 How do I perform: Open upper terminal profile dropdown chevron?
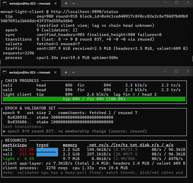(74, 4)
